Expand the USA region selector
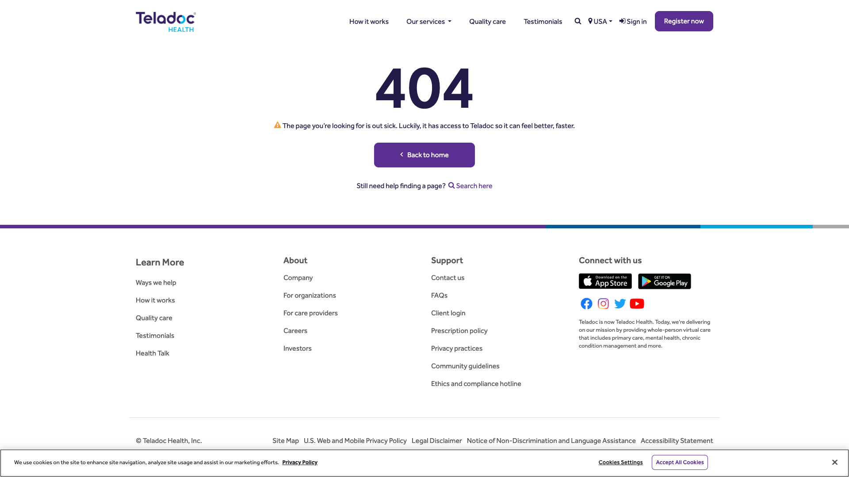Viewport: 849px width, 477px height. 600,21
